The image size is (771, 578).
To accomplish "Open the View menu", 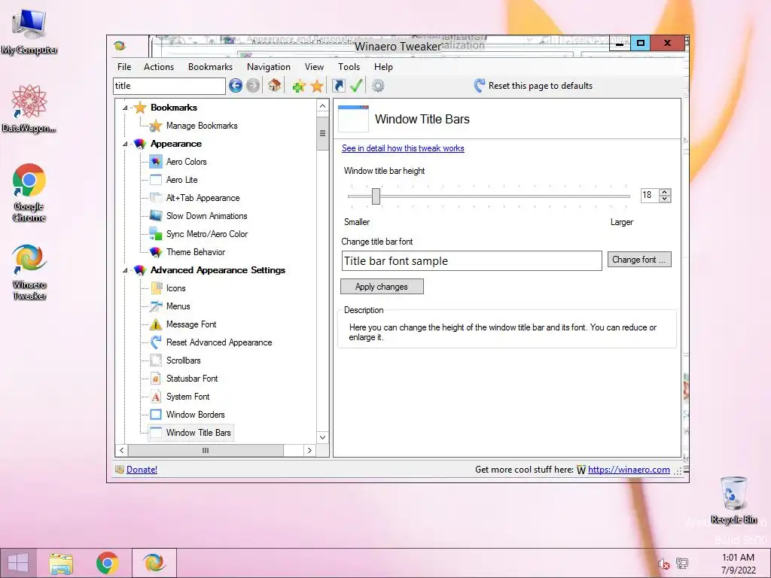I will click(x=314, y=67).
